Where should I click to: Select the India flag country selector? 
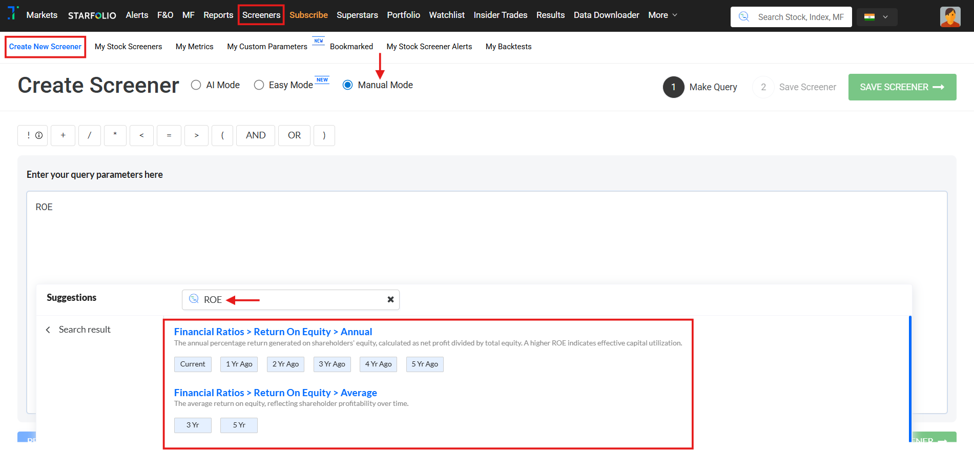point(877,17)
